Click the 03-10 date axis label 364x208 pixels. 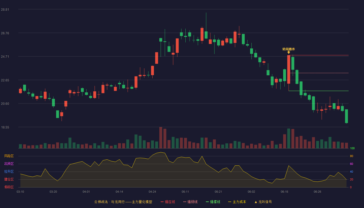(x=20, y=192)
